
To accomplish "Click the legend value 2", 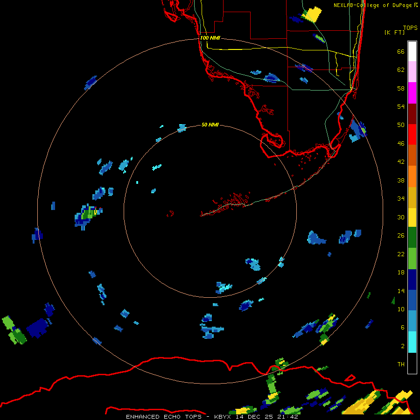I will click(x=403, y=346).
